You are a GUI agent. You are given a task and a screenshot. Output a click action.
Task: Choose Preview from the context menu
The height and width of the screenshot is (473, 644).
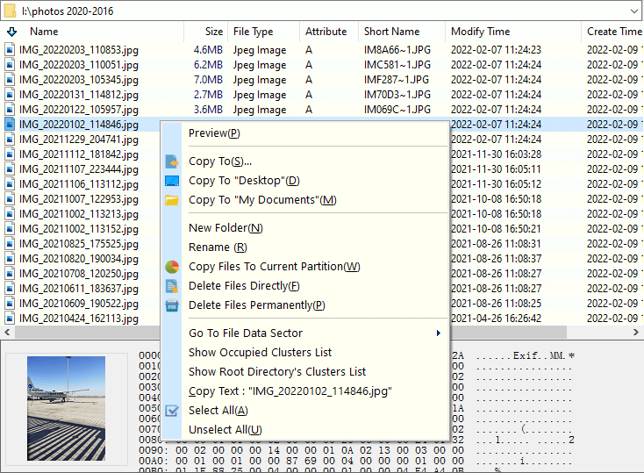213,133
